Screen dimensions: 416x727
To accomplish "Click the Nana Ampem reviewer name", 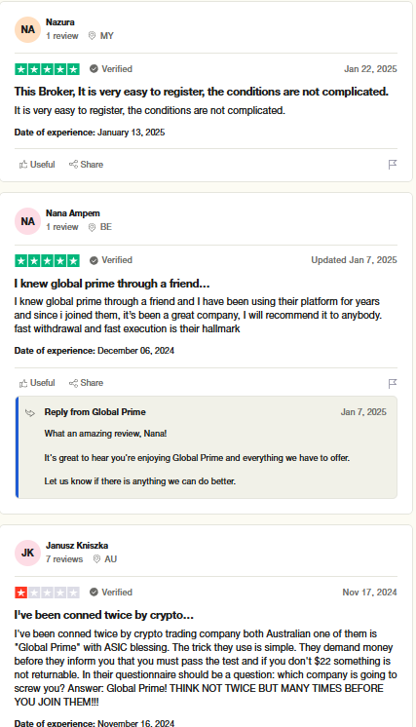I will [73, 213].
